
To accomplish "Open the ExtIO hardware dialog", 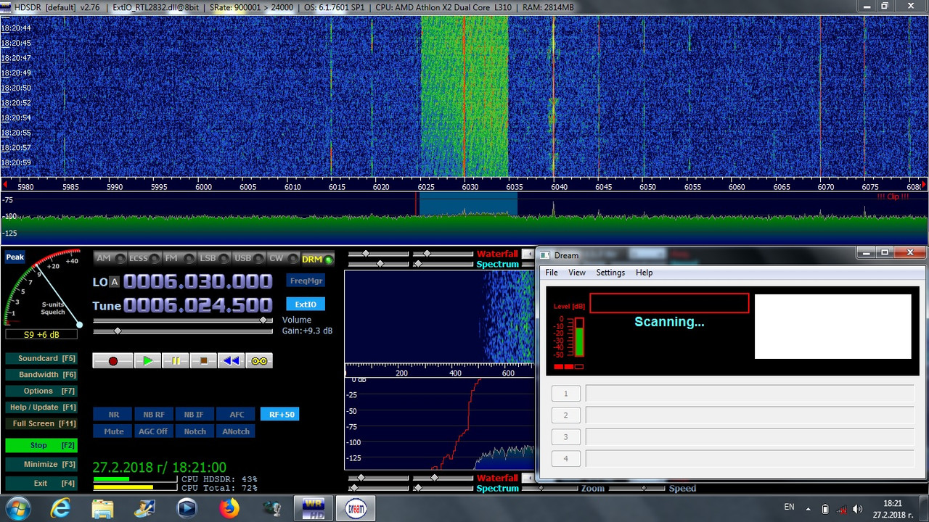I will click(306, 304).
